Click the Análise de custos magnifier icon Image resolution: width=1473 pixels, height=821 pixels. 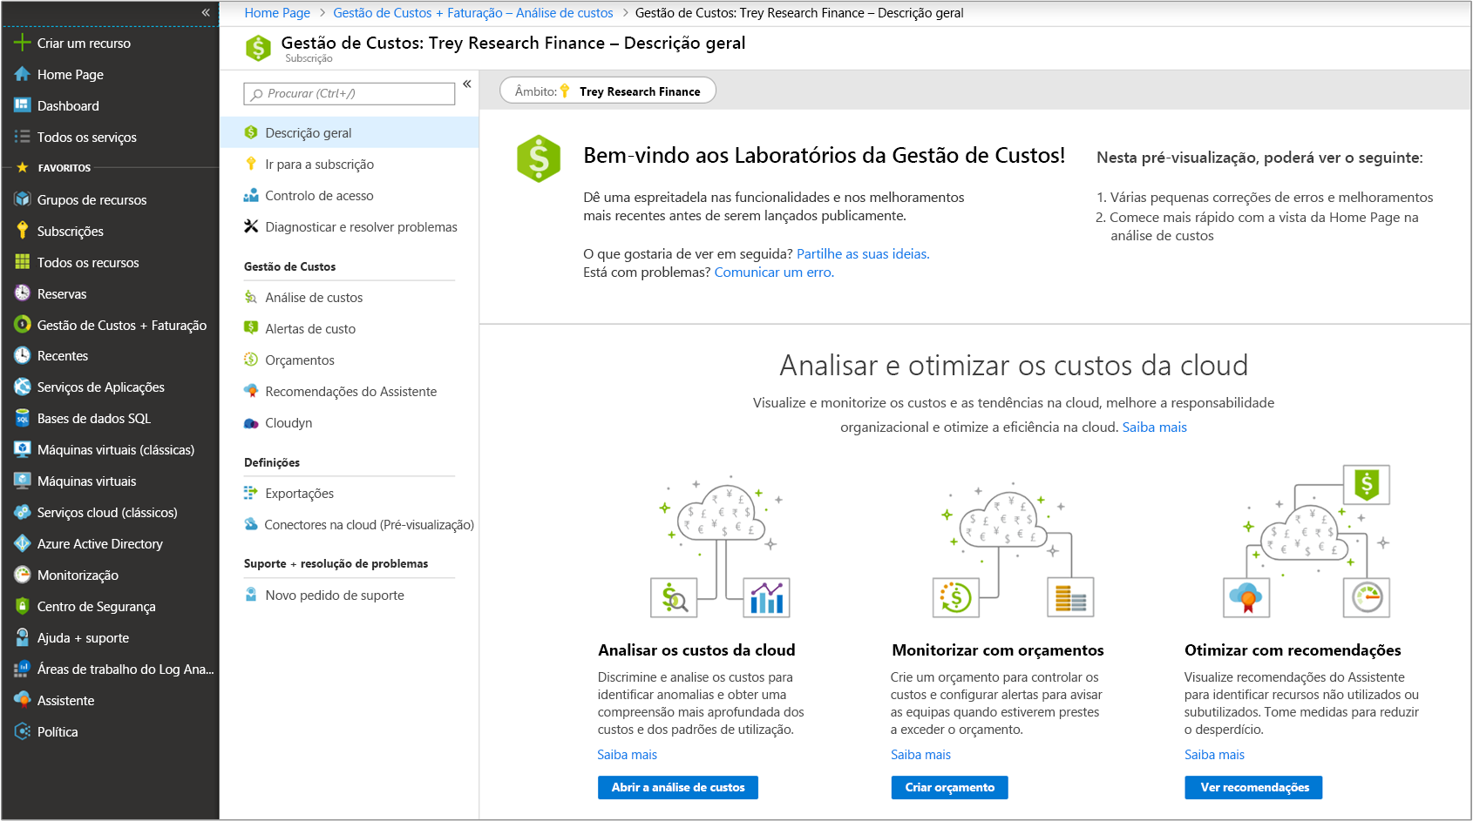251,297
